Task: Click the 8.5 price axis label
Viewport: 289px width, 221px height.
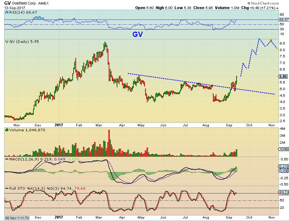Action: tap(282, 44)
